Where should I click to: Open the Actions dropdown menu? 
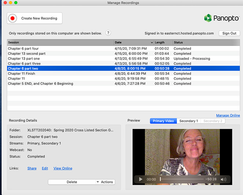tap(105, 182)
